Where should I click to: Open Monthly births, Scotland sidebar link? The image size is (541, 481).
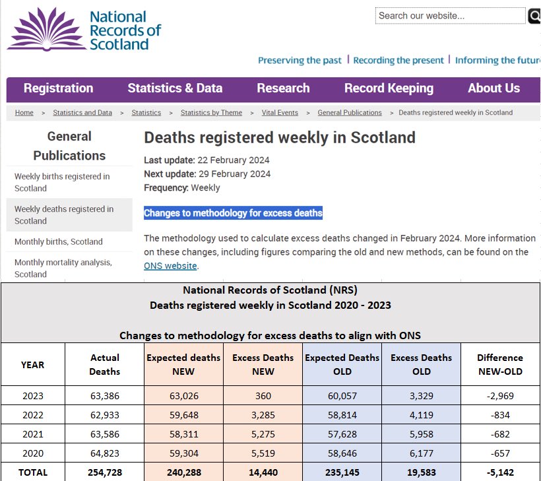[x=59, y=241]
